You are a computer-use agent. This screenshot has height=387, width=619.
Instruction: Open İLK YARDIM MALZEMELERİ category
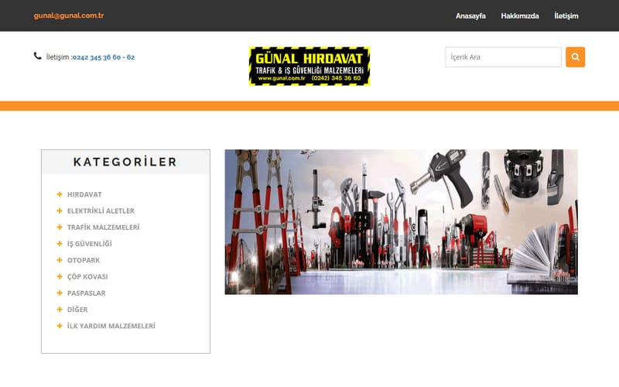(x=111, y=326)
